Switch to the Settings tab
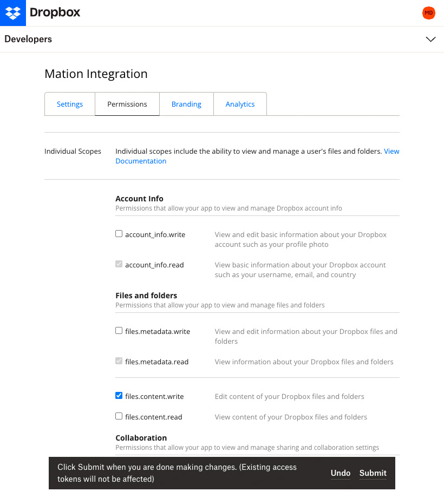Viewport: 444px width, 498px height. point(70,104)
